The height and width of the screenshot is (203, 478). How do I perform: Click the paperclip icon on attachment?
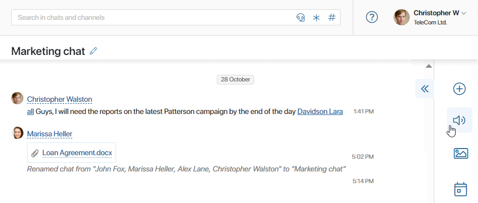(x=35, y=153)
